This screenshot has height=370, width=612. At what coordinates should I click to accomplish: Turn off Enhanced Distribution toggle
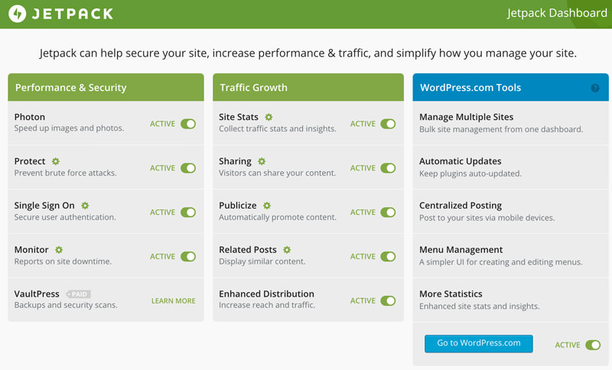coord(388,300)
